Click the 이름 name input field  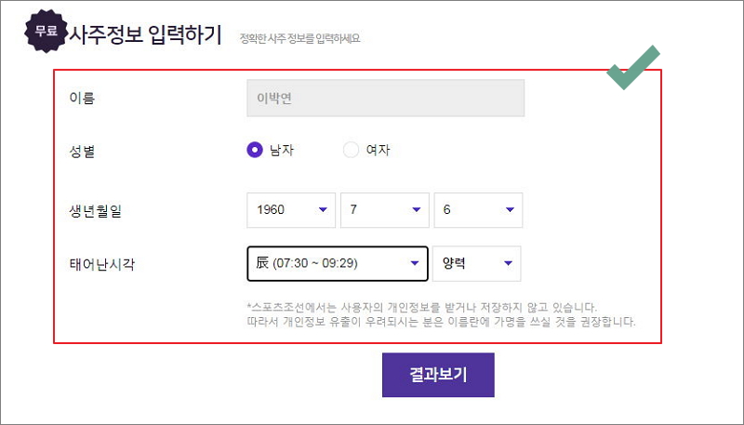[385, 99]
